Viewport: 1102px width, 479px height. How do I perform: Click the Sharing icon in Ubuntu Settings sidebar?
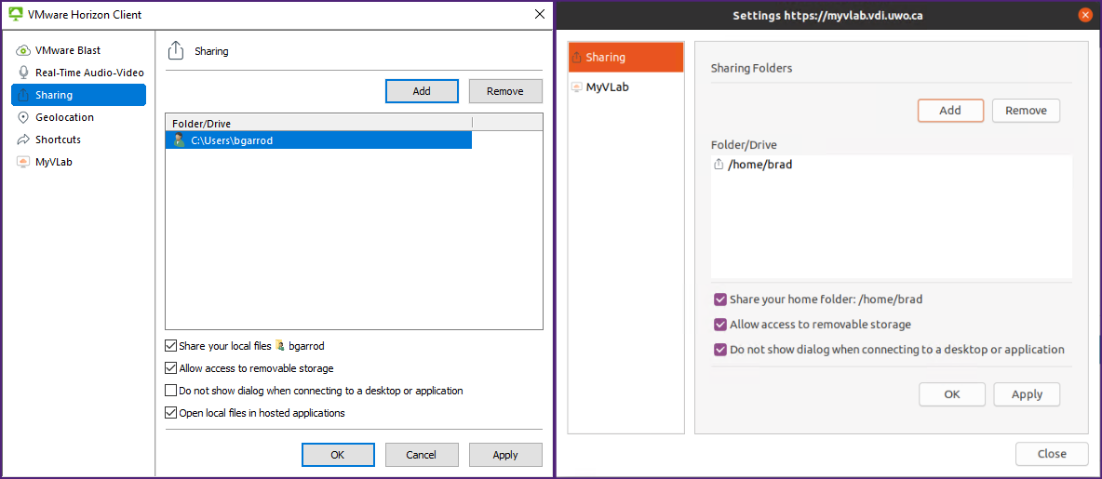click(x=576, y=57)
